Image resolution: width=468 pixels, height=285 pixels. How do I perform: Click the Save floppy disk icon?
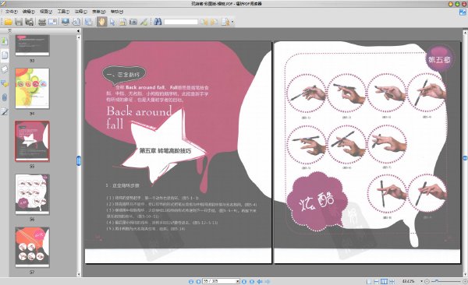coord(19,22)
